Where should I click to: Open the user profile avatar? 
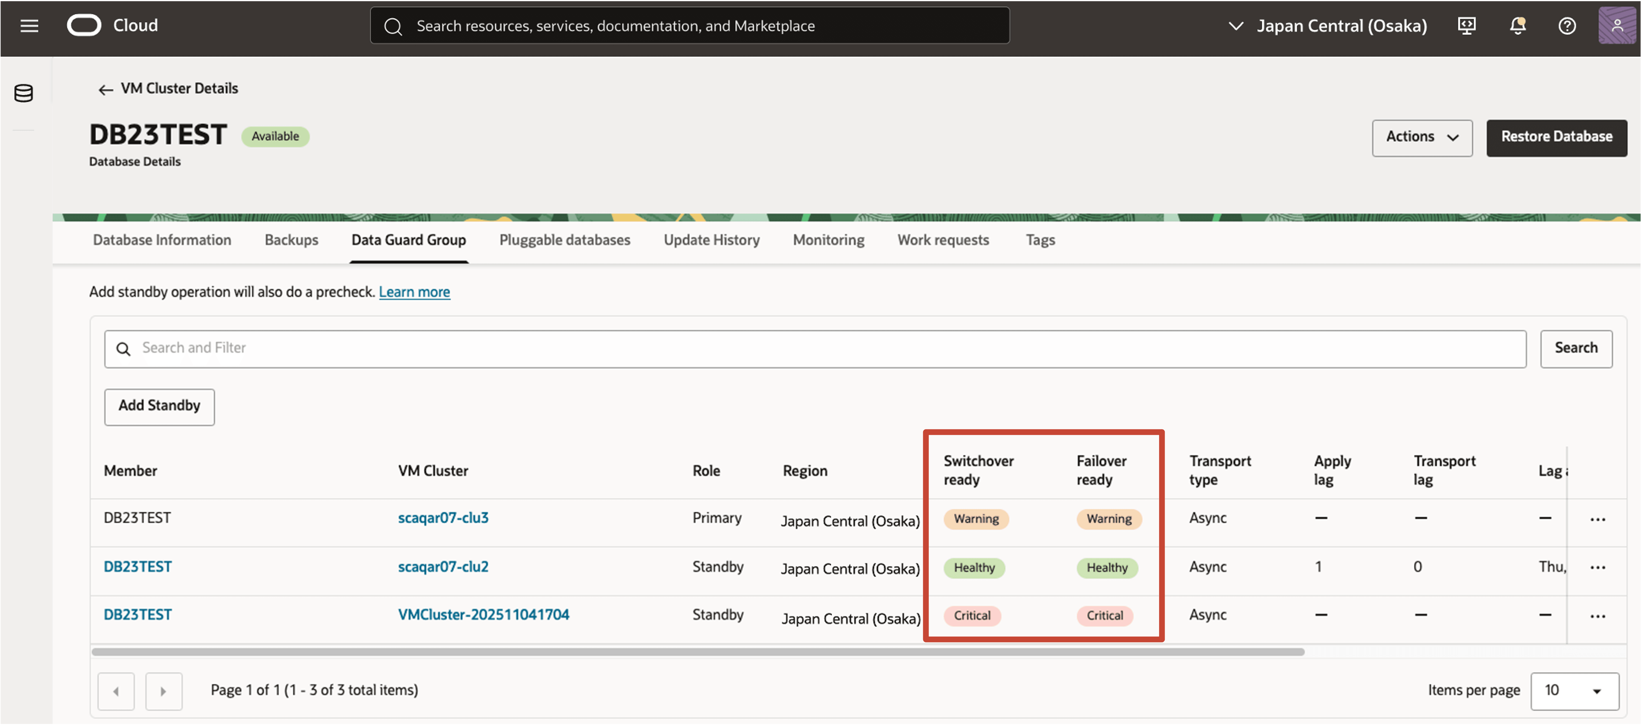coord(1617,26)
